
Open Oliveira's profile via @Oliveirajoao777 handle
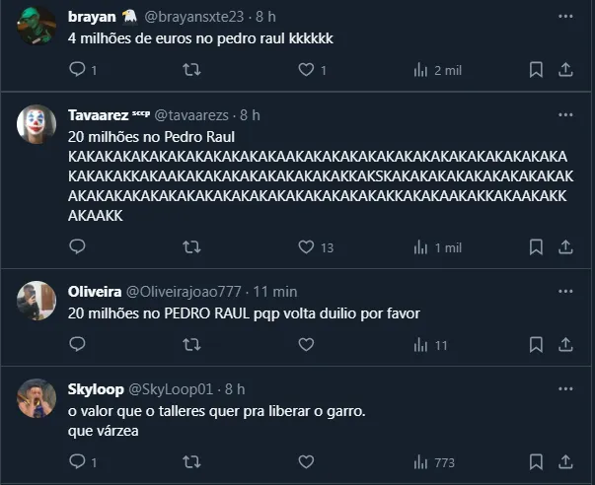[x=183, y=292]
